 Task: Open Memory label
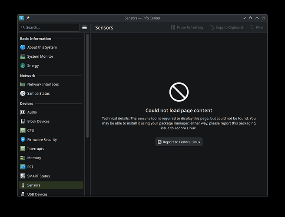click(x=34, y=158)
